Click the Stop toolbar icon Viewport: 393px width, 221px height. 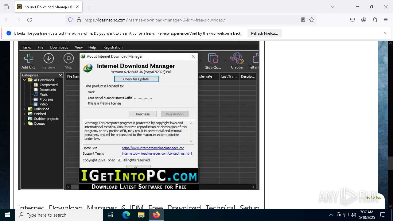pos(68,61)
